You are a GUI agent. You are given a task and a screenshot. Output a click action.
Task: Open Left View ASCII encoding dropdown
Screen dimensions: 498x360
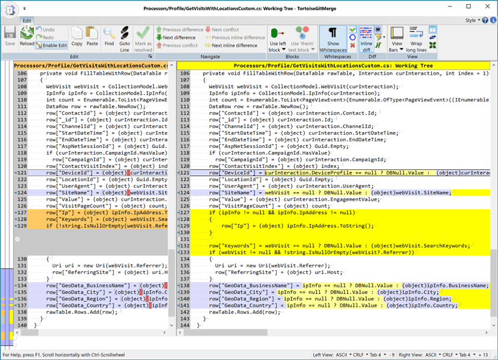[x=343, y=355]
